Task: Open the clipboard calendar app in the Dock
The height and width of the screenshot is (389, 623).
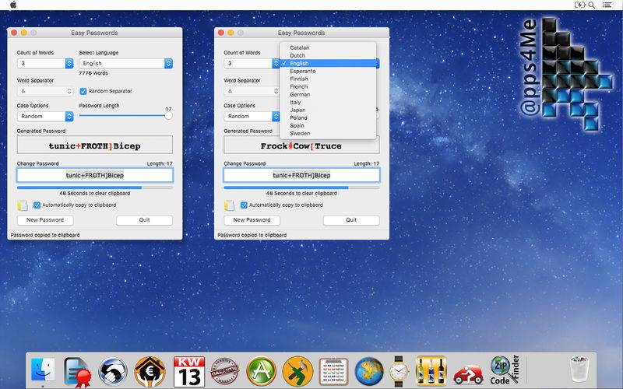Action: click(x=334, y=372)
